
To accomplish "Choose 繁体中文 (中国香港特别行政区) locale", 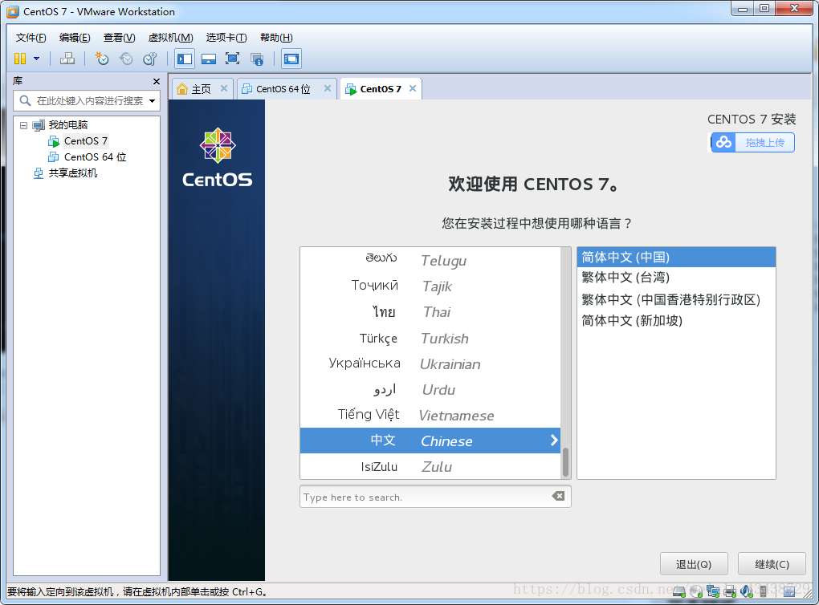I will [676, 299].
